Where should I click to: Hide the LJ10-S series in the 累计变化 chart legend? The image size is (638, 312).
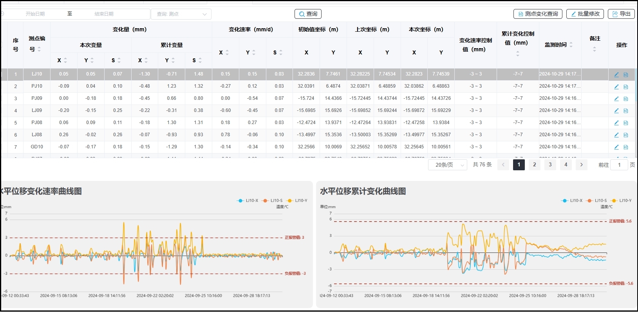(x=597, y=200)
